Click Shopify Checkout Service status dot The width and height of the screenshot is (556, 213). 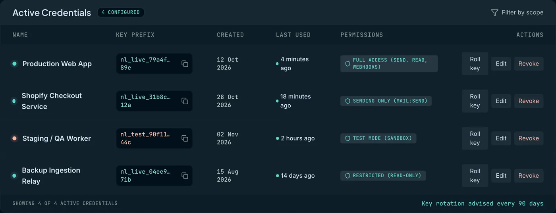(x=14, y=101)
